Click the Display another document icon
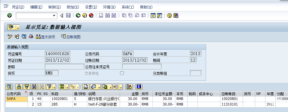This screenshot has height=112, width=288. click(17, 37)
